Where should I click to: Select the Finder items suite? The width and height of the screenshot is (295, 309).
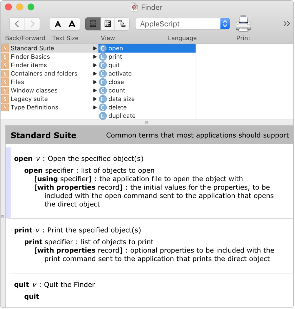coord(49,65)
